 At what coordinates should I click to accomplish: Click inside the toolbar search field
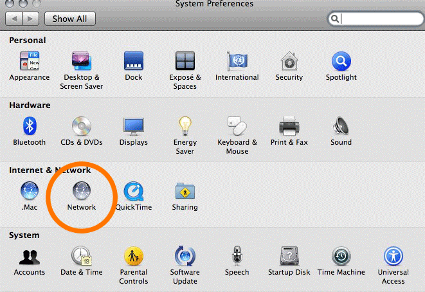(x=375, y=19)
